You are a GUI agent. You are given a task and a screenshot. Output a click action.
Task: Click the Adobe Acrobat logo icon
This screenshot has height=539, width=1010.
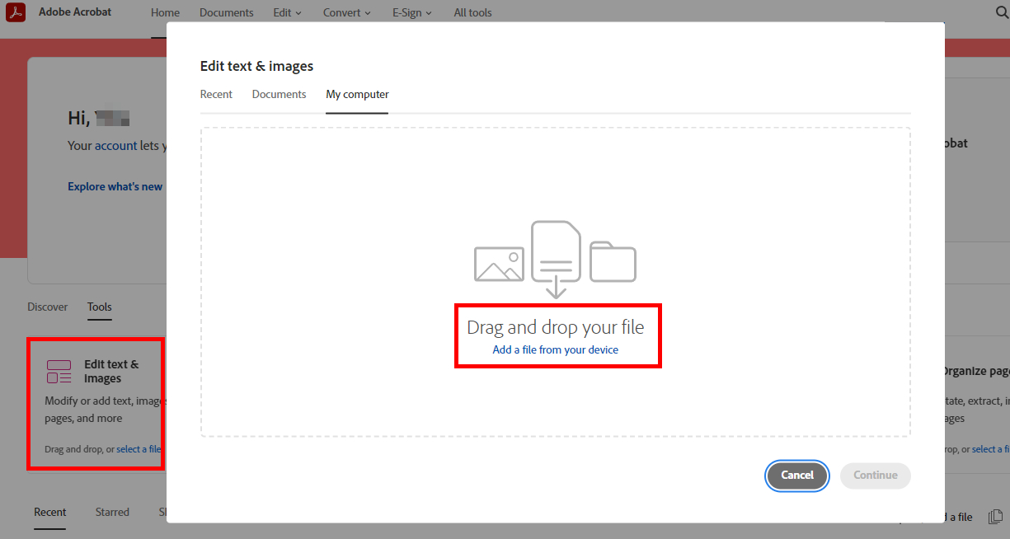pos(16,13)
